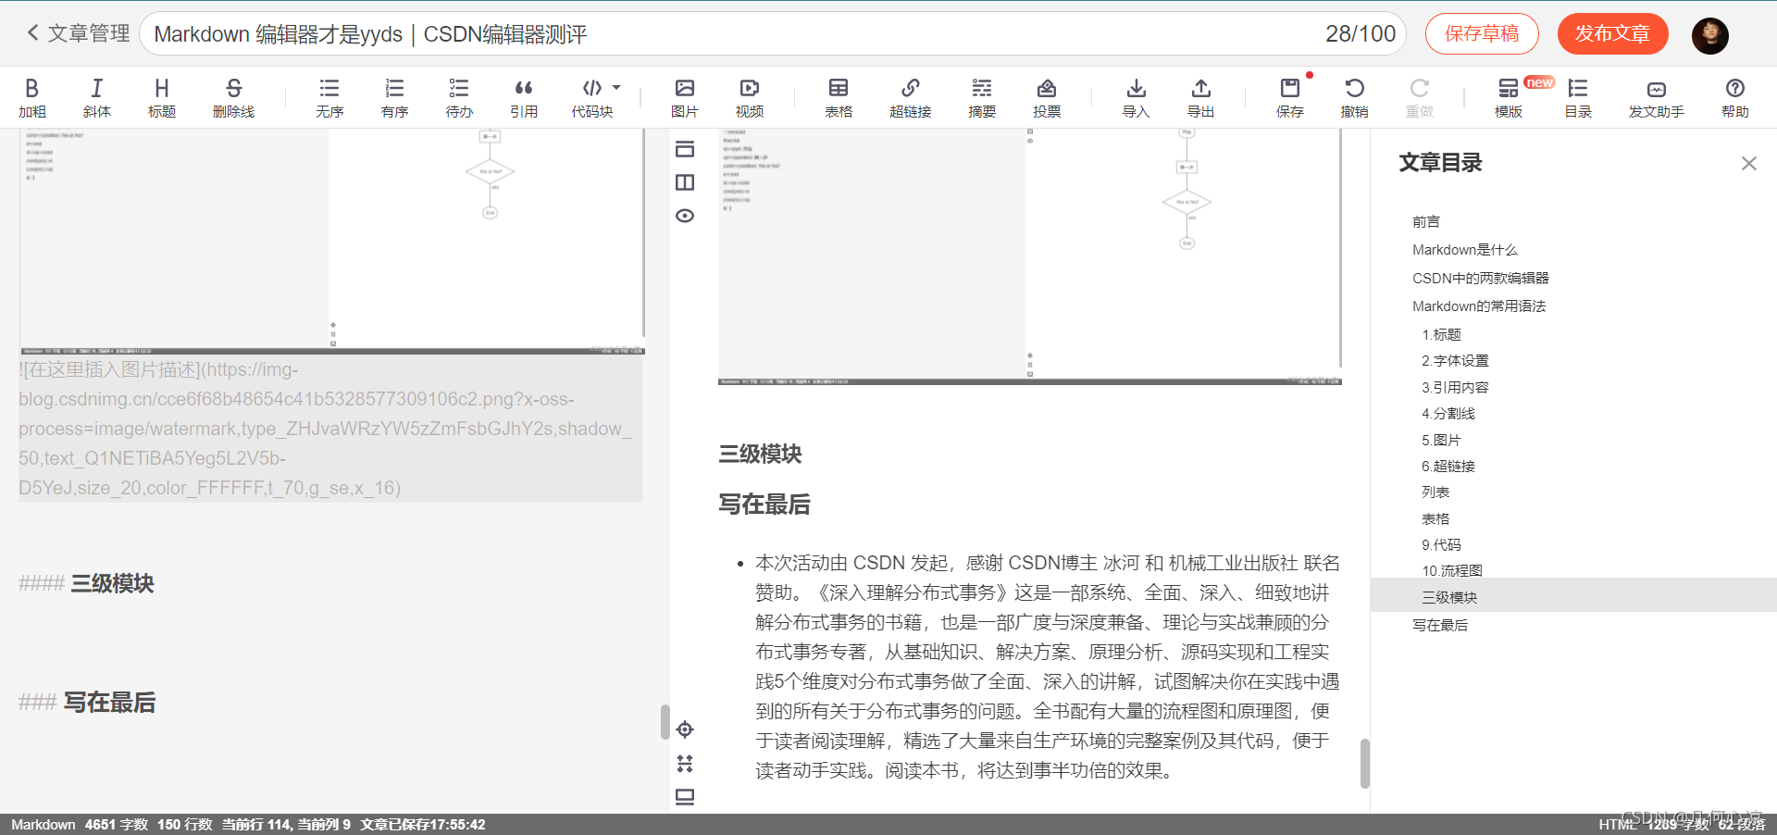
Task: Apply strikethrough with 删除线
Action: pos(233,97)
